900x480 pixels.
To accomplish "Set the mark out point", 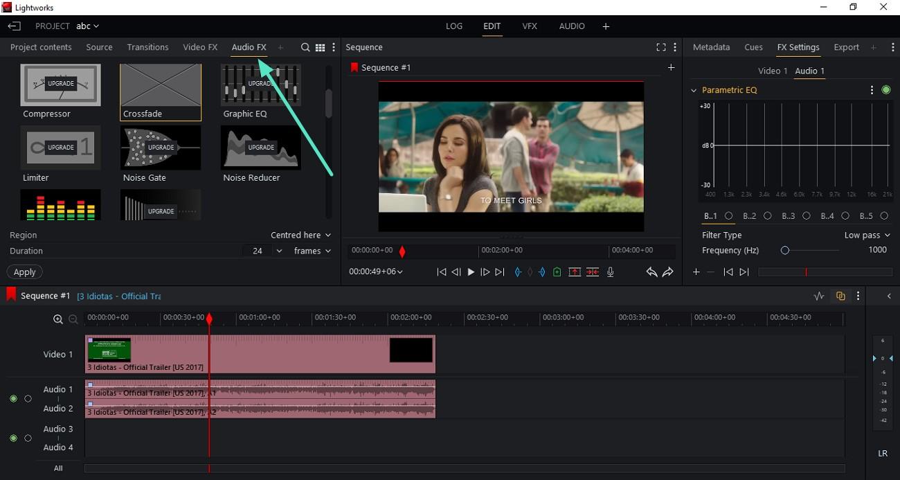I will click(x=542, y=272).
